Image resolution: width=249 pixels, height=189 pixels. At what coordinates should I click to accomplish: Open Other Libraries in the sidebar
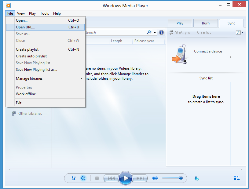coord(31,113)
